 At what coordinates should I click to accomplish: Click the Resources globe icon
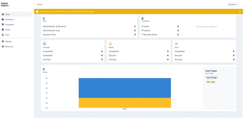tap(3, 47)
